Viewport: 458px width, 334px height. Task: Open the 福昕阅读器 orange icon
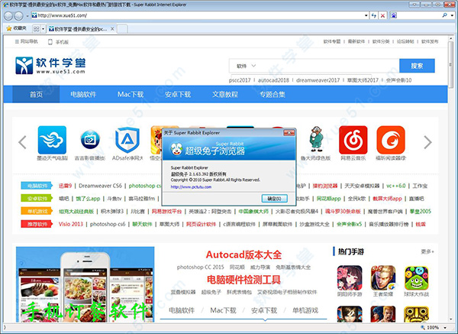click(390, 140)
